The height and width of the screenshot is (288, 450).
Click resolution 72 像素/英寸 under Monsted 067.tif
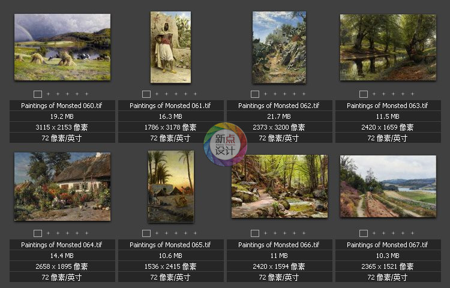(388, 277)
